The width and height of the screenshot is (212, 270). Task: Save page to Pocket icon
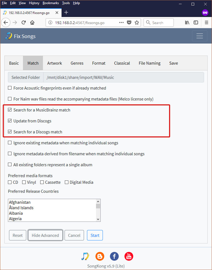point(129,22)
